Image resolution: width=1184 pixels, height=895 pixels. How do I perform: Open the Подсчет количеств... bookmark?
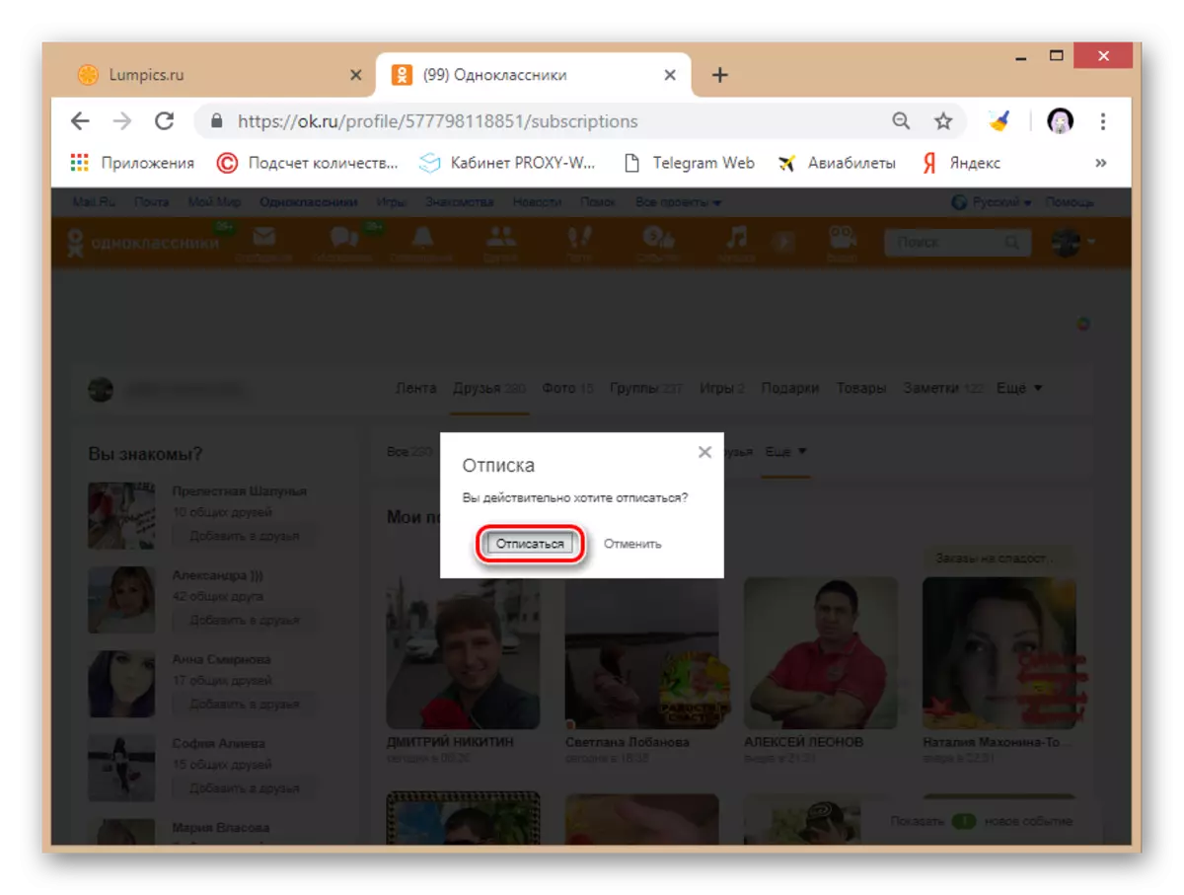click(307, 163)
